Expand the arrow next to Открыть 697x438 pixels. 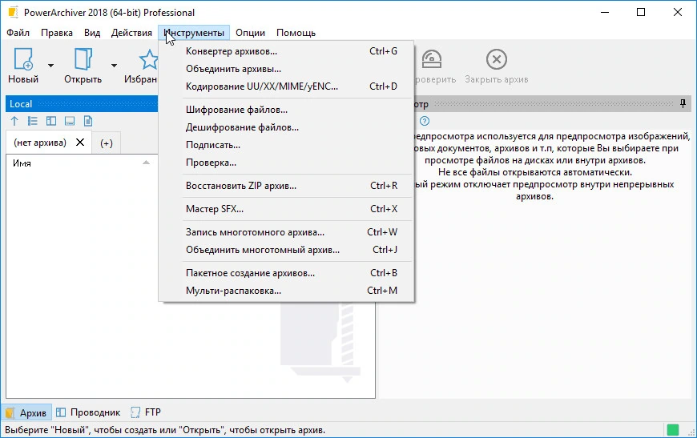pyautogui.click(x=114, y=66)
